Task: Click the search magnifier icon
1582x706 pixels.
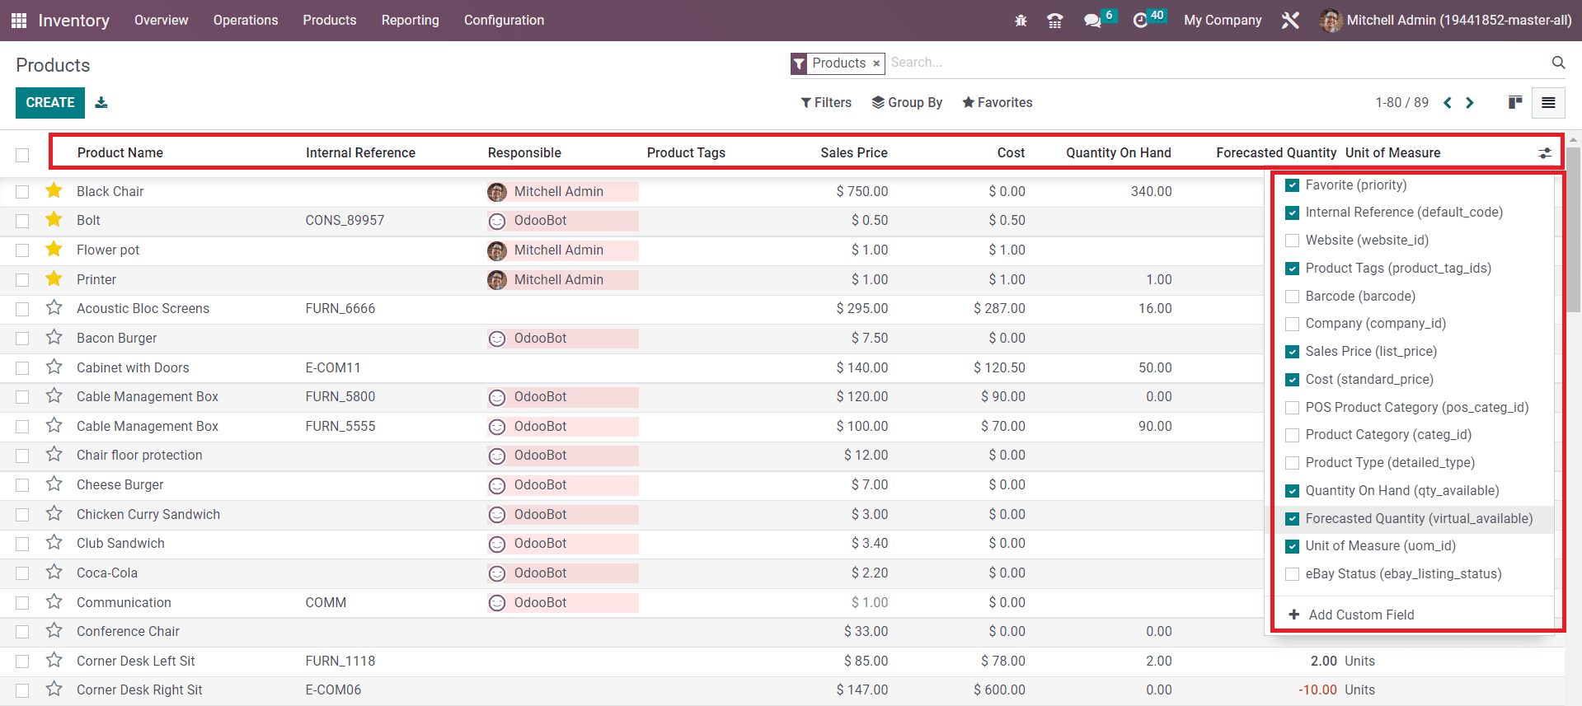Action: point(1557,63)
